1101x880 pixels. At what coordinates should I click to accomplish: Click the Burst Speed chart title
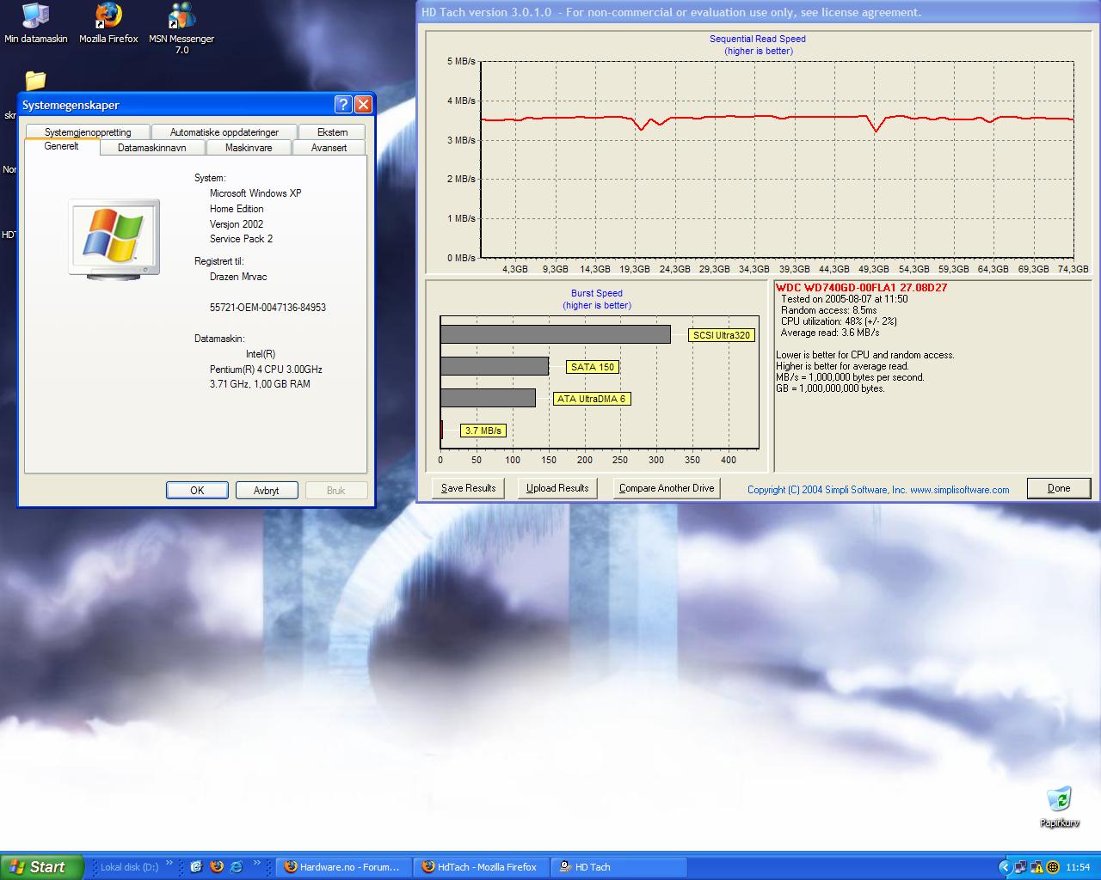(597, 293)
